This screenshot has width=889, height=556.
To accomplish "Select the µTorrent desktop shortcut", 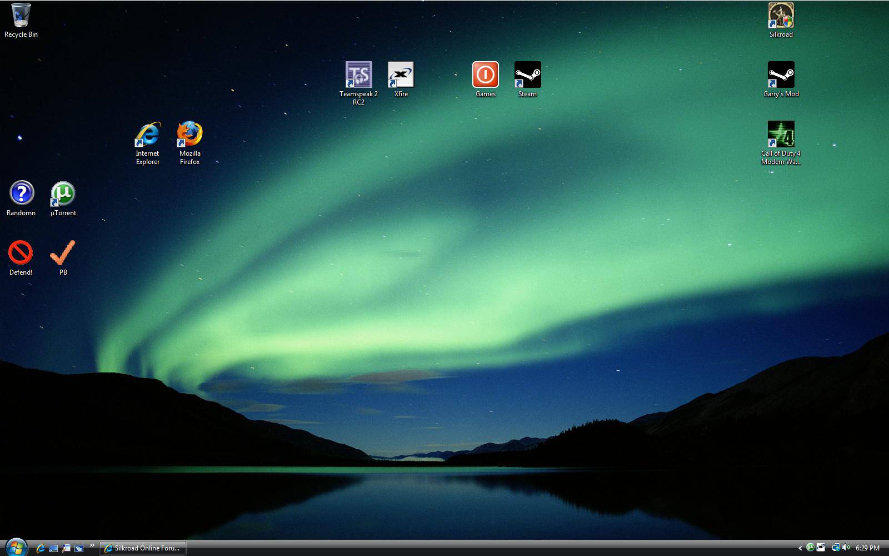I will point(63,198).
